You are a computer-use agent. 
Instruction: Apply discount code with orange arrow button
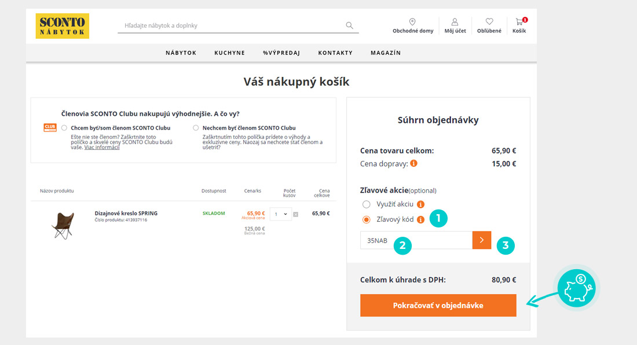coord(482,240)
